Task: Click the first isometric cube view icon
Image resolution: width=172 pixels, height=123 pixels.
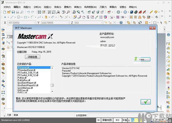Action: point(89,12)
